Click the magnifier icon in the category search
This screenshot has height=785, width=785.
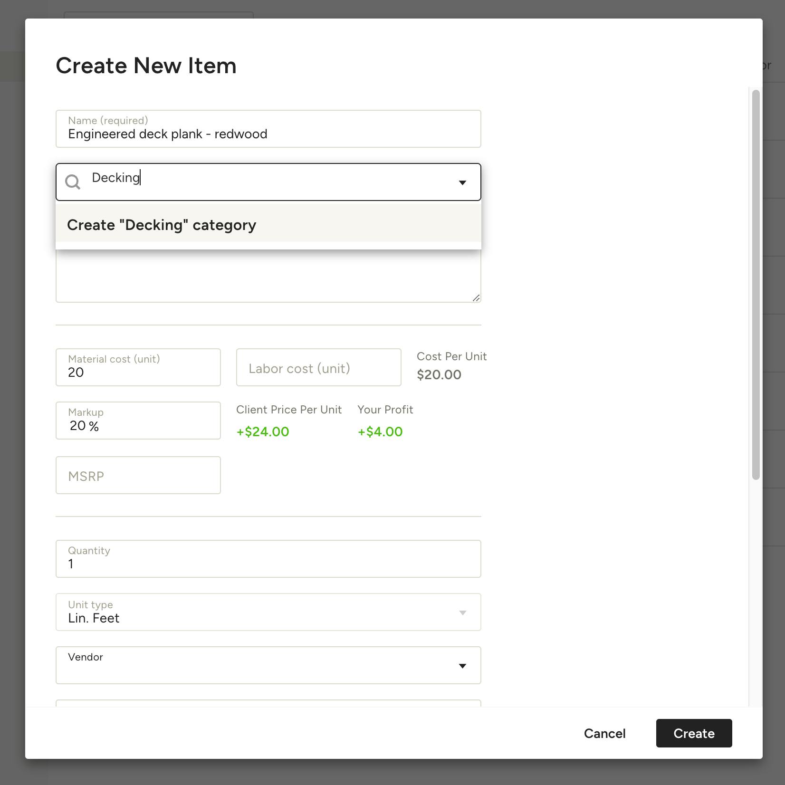tap(73, 182)
